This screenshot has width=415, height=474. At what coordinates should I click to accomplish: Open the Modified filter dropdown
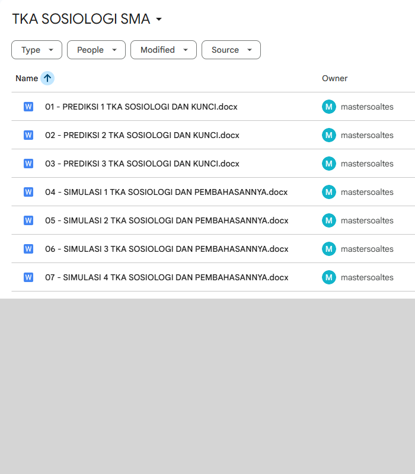(164, 50)
